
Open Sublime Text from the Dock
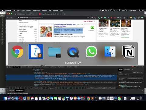pyautogui.click(x=92, y=98)
